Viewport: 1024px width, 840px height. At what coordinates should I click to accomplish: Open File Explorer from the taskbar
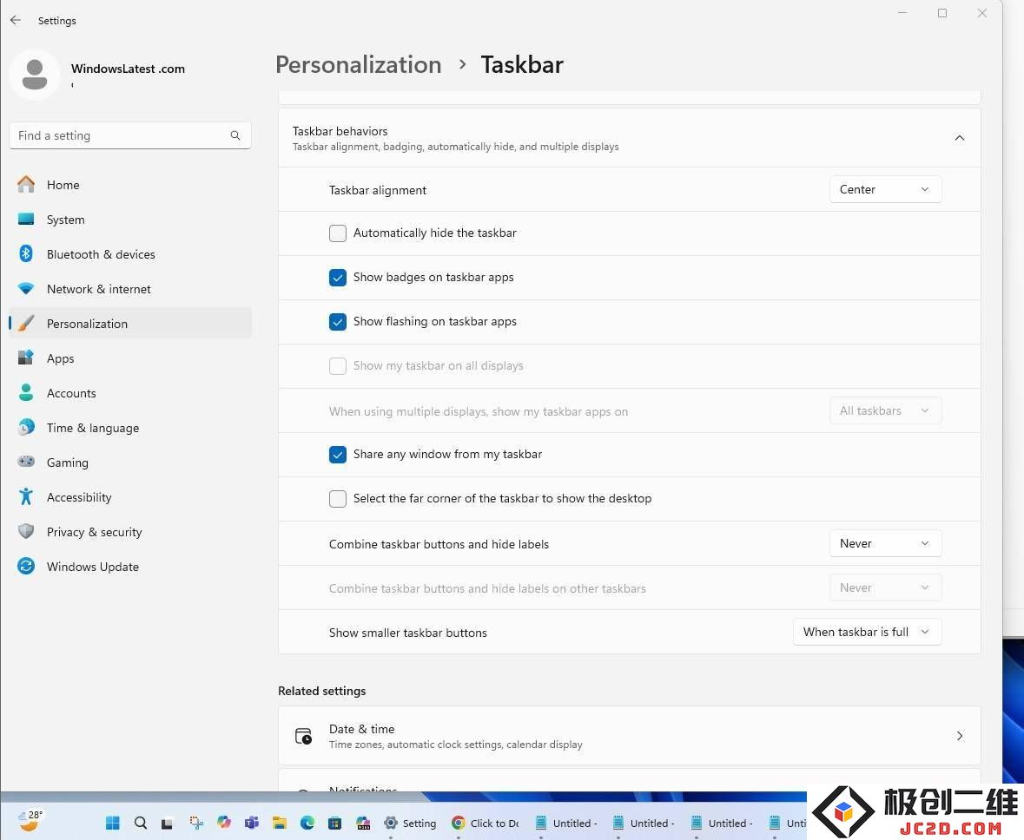280,823
